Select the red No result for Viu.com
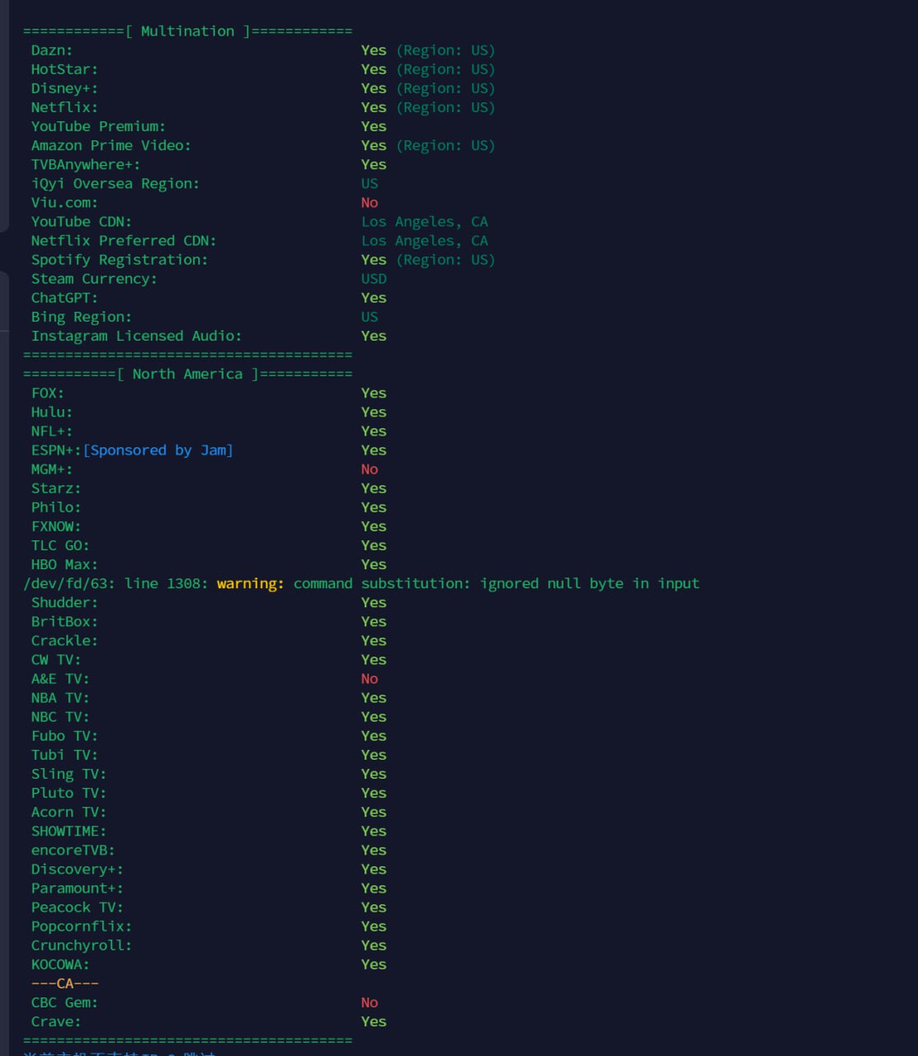The image size is (918, 1056). [370, 202]
